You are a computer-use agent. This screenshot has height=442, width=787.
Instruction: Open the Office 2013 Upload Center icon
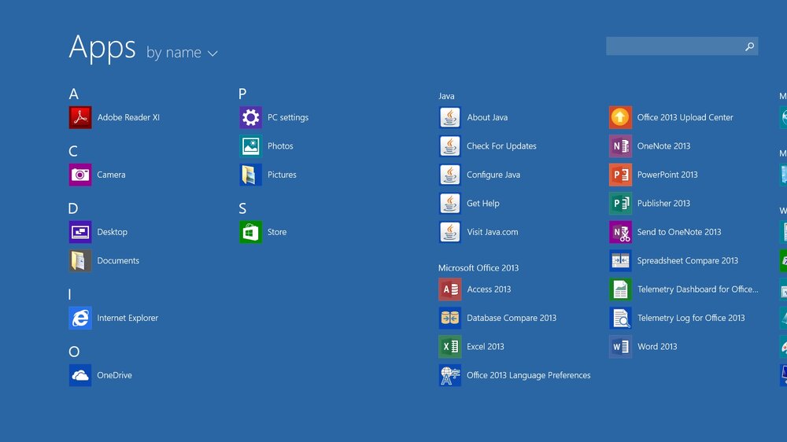(620, 117)
